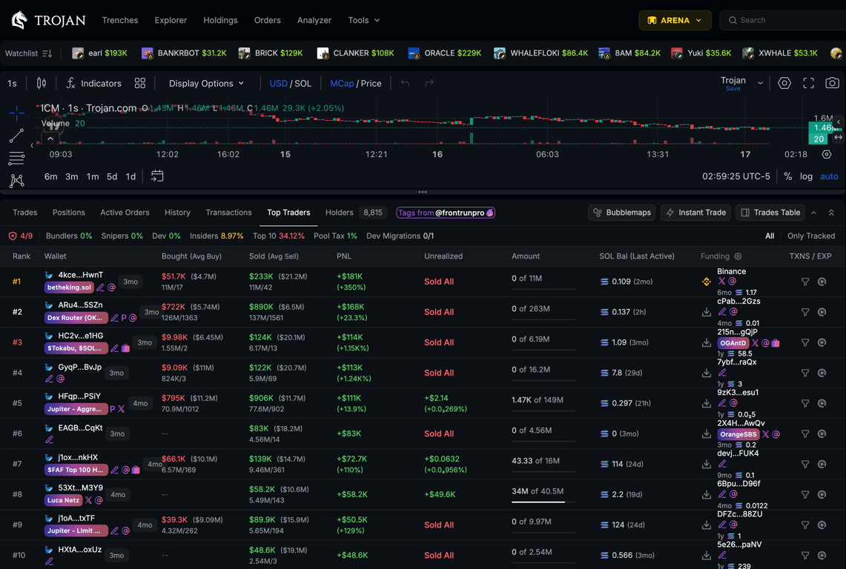846x569 pixels.
Task: Redo the chart action
Action: pyautogui.click(x=429, y=83)
